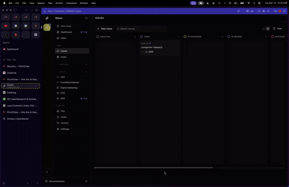Switch to list view
Screen dimensions: 289x187
pyautogui.click(x=264, y=29)
